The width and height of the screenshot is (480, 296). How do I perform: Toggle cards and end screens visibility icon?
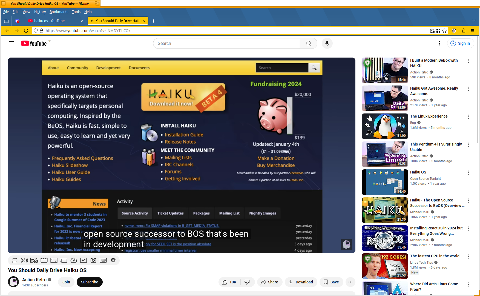pyautogui.click(x=34, y=260)
